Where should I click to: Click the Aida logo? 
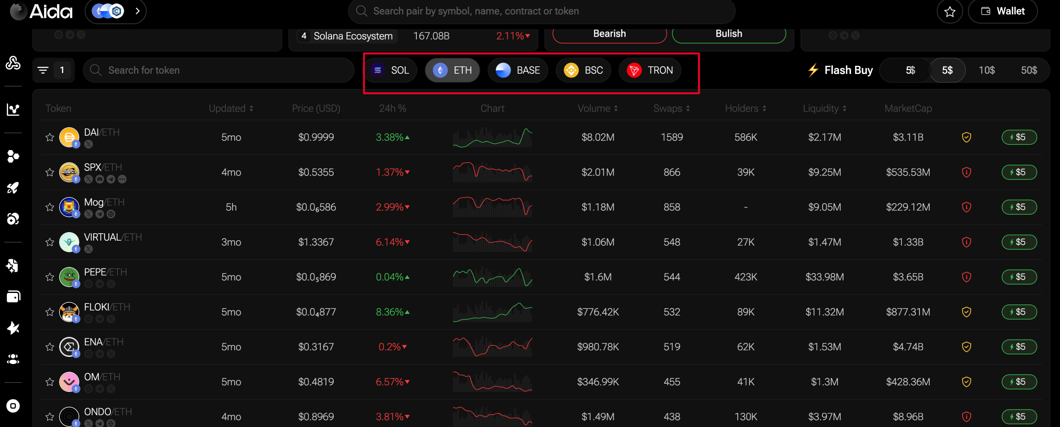click(x=41, y=12)
